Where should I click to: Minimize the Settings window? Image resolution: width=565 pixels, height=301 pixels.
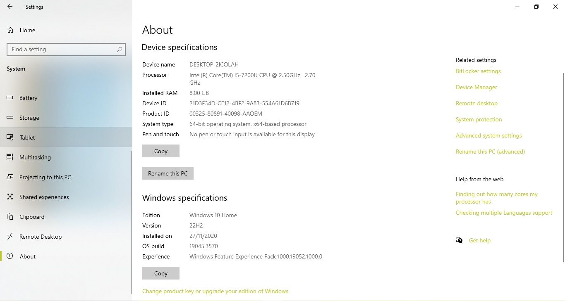click(517, 7)
